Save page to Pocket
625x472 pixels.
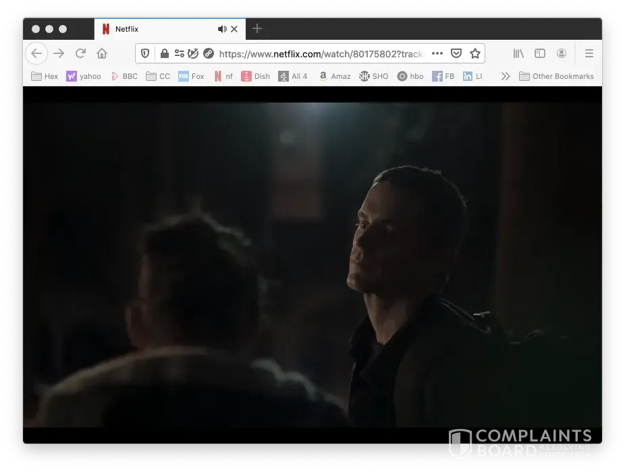[456, 53]
